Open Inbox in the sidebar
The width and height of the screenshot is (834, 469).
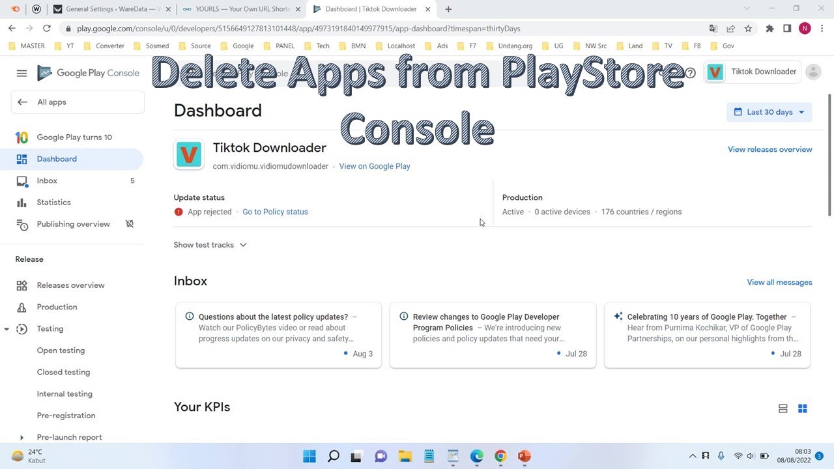click(x=72, y=180)
